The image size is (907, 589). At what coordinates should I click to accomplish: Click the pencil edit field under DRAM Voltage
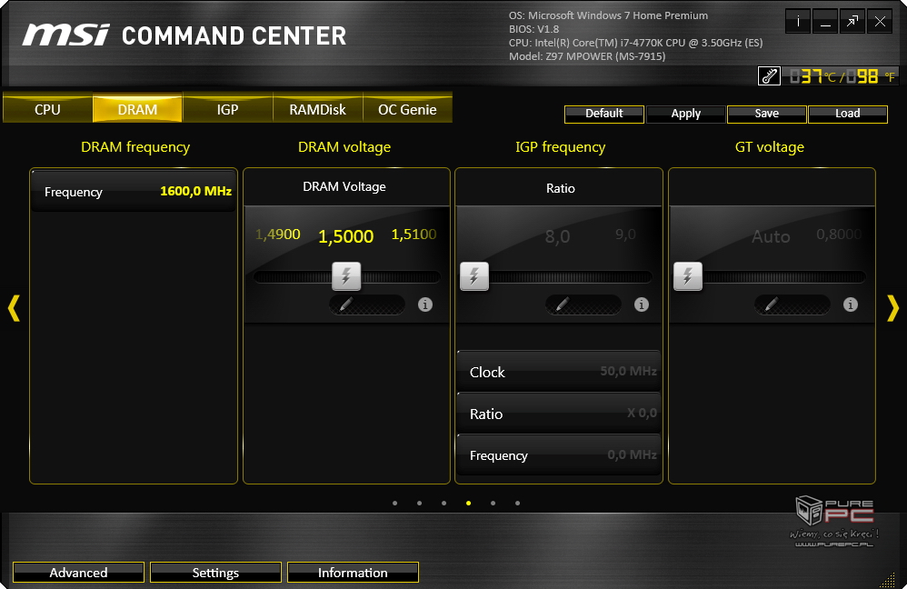tap(367, 304)
